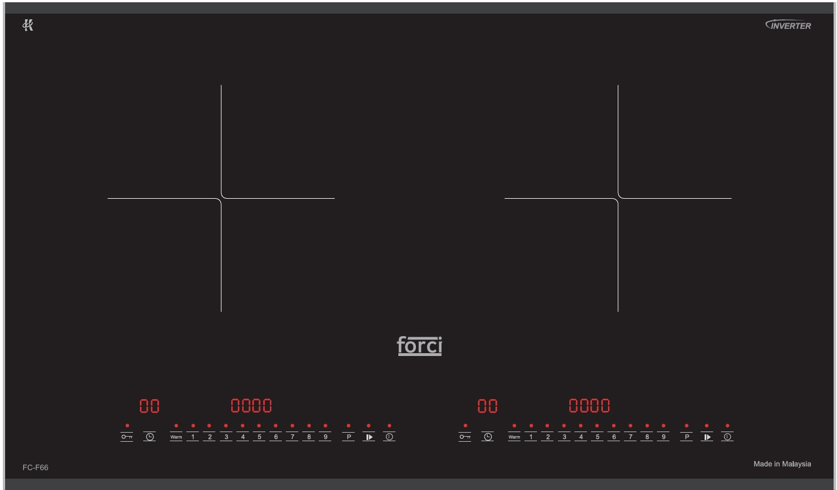Set left zone power level to 7
The height and width of the screenshot is (490, 837).
pos(292,437)
